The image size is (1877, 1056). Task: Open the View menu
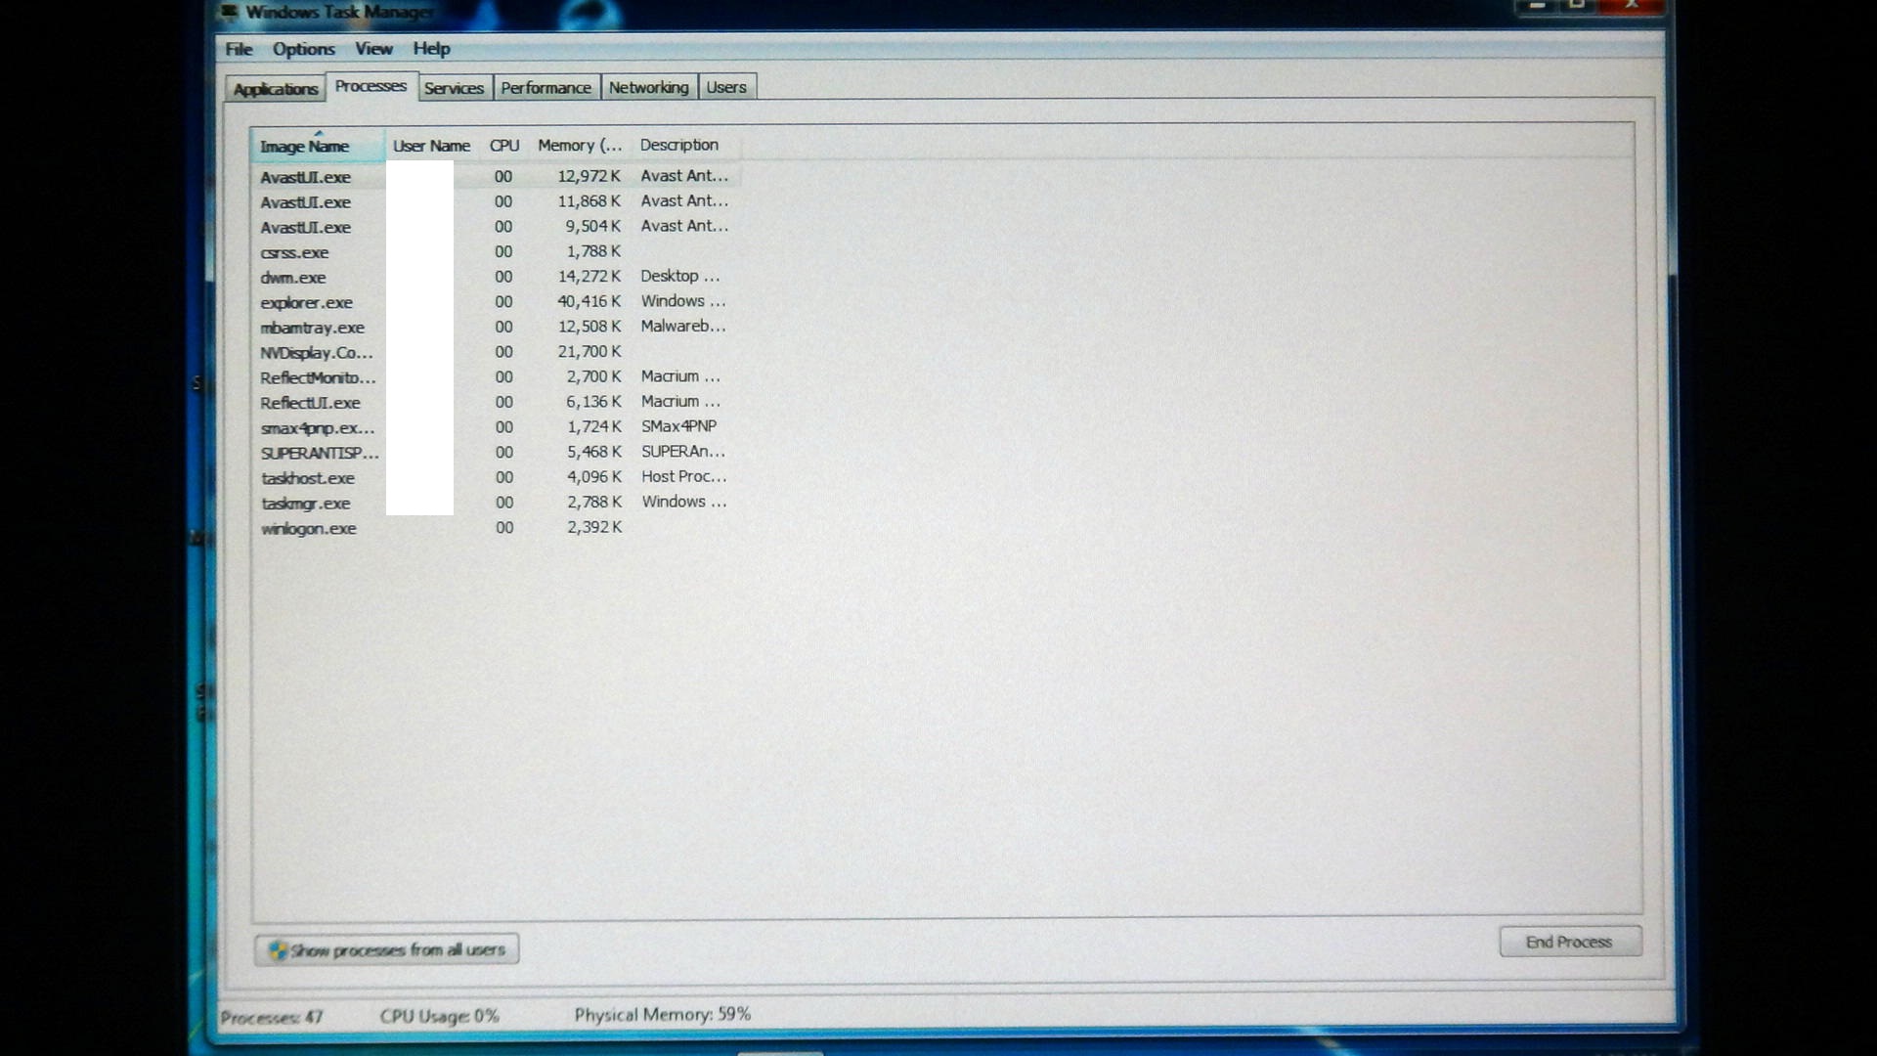[x=373, y=49]
